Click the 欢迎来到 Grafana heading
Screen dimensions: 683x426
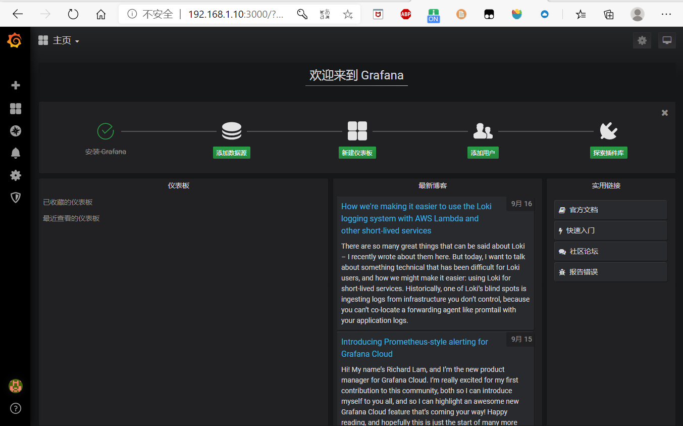[356, 75]
